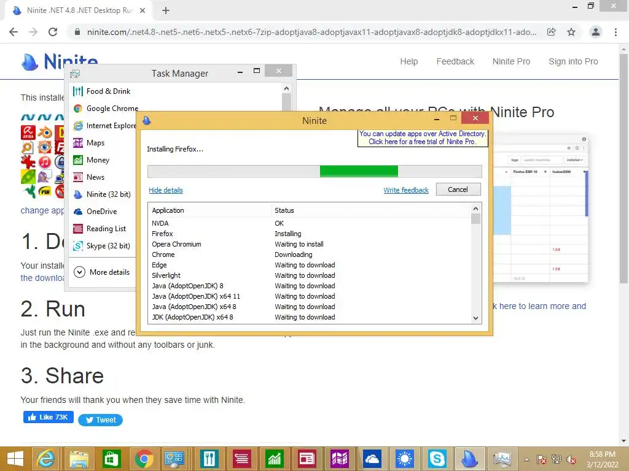Click the purple Pidgin bird icon
Image resolution: width=629 pixels, height=471 pixels.
pos(45,177)
